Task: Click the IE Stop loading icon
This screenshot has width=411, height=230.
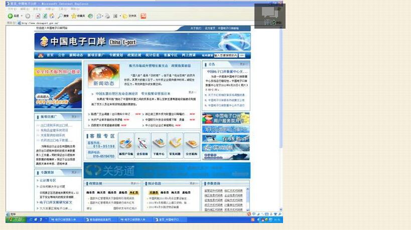Action: click(x=38, y=16)
